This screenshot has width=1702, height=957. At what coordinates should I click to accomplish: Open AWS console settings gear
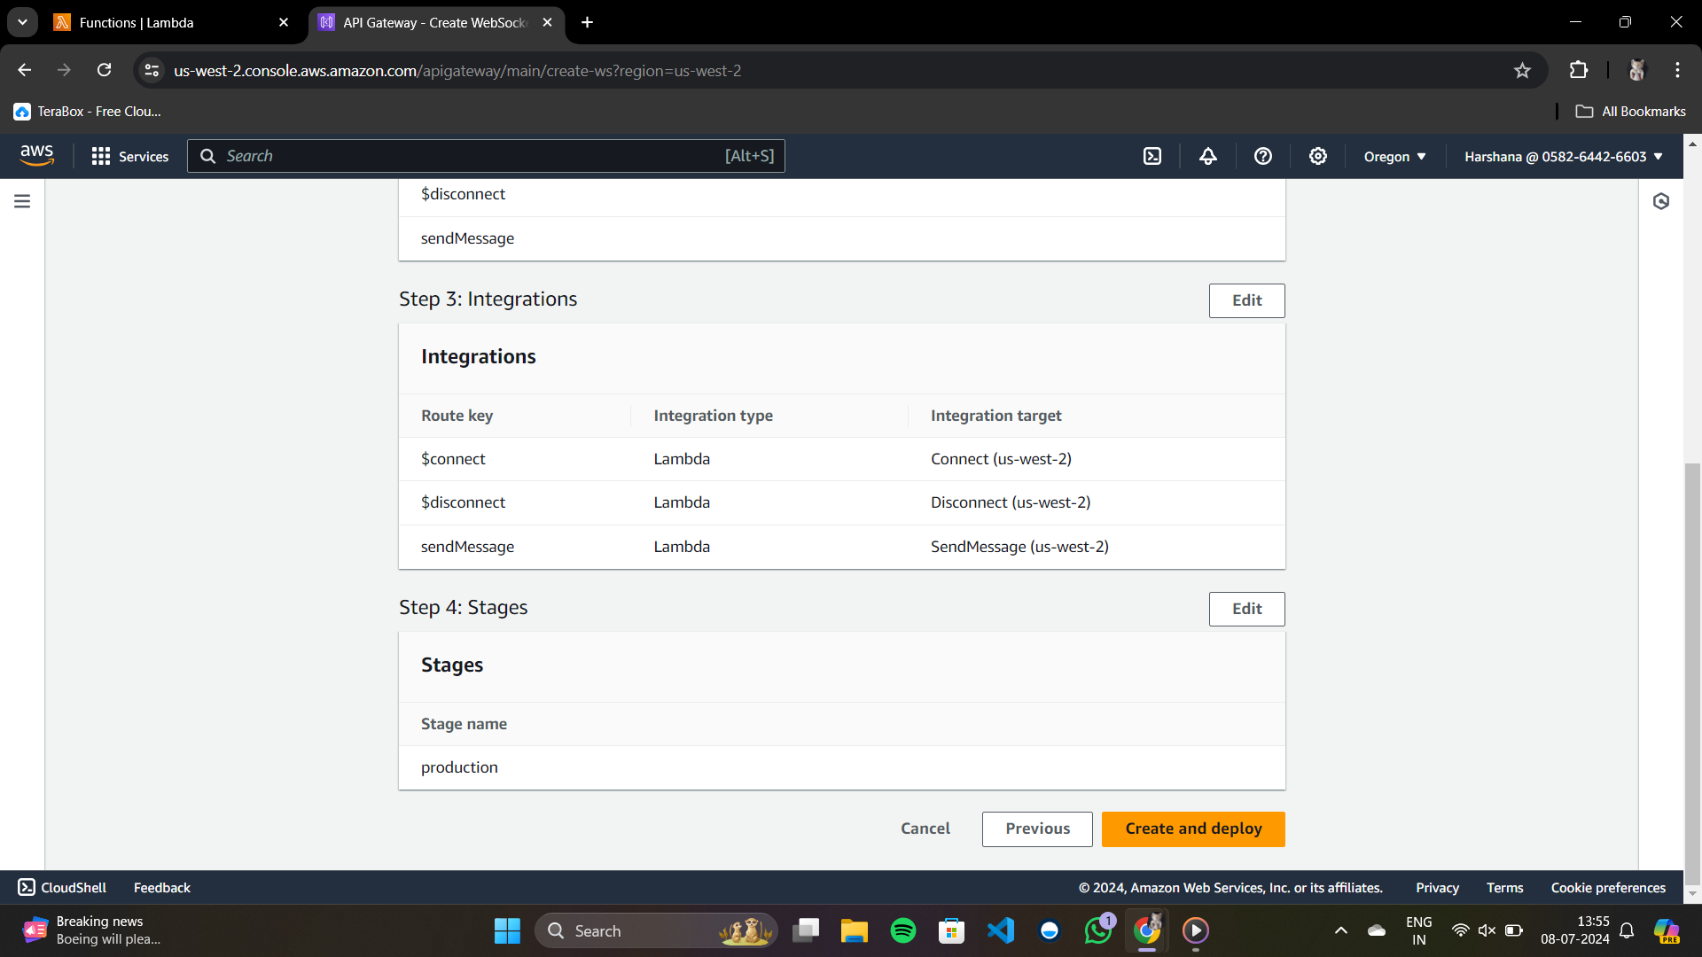click(x=1317, y=157)
